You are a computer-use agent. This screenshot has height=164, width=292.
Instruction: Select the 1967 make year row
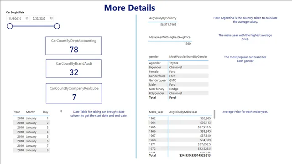tap(180, 136)
